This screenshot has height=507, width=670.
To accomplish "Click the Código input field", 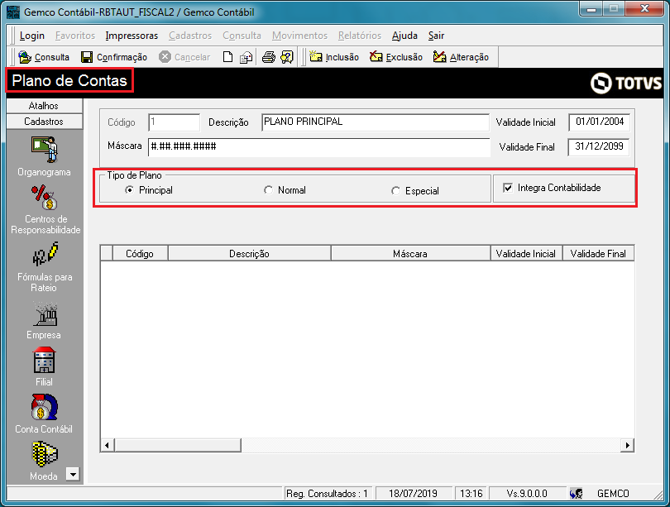I will pyautogui.click(x=175, y=122).
